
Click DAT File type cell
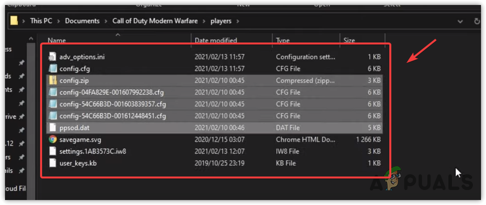pyautogui.click(x=288, y=127)
